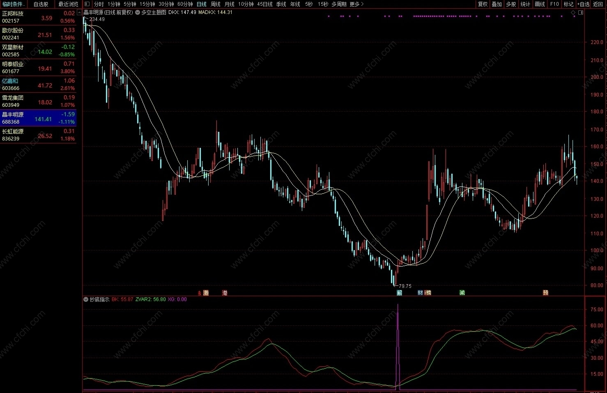Click the '解' event marker icon

[x=400, y=293]
